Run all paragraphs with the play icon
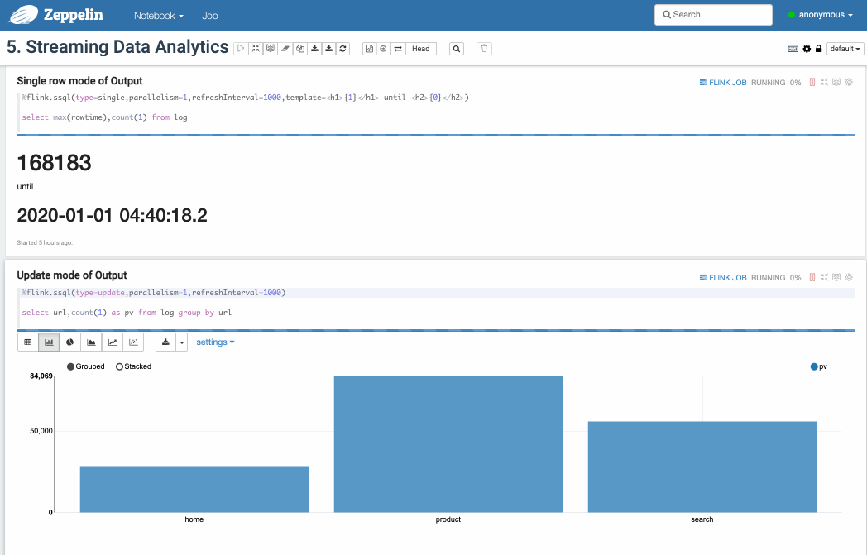867x555 pixels. point(241,49)
